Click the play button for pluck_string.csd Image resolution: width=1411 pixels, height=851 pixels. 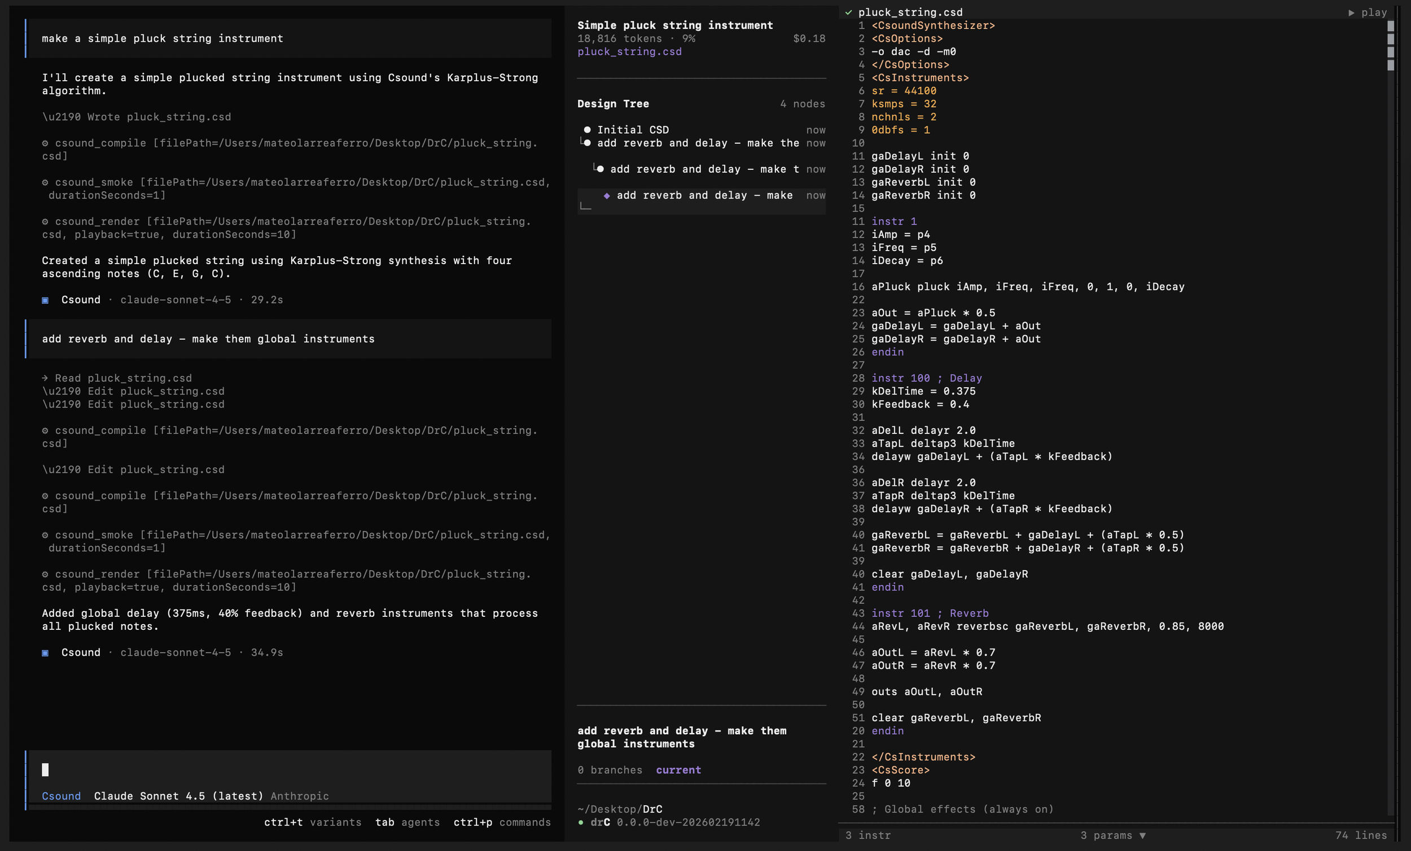pyautogui.click(x=1368, y=12)
